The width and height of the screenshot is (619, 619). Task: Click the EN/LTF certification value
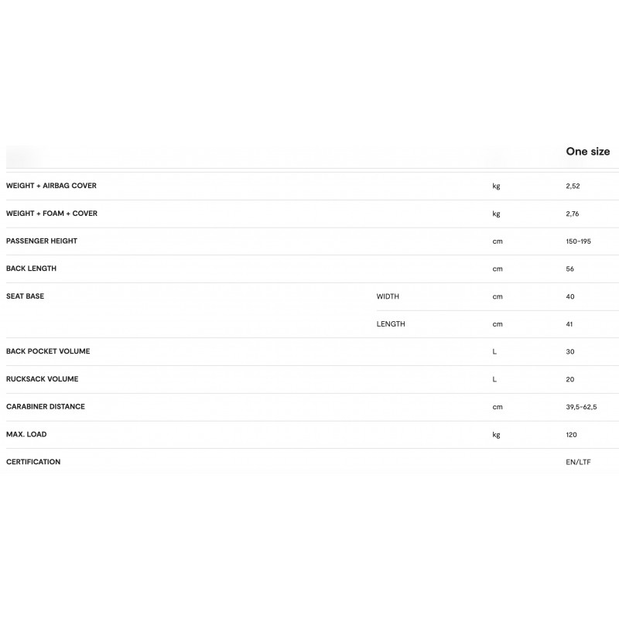coord(578,462)
